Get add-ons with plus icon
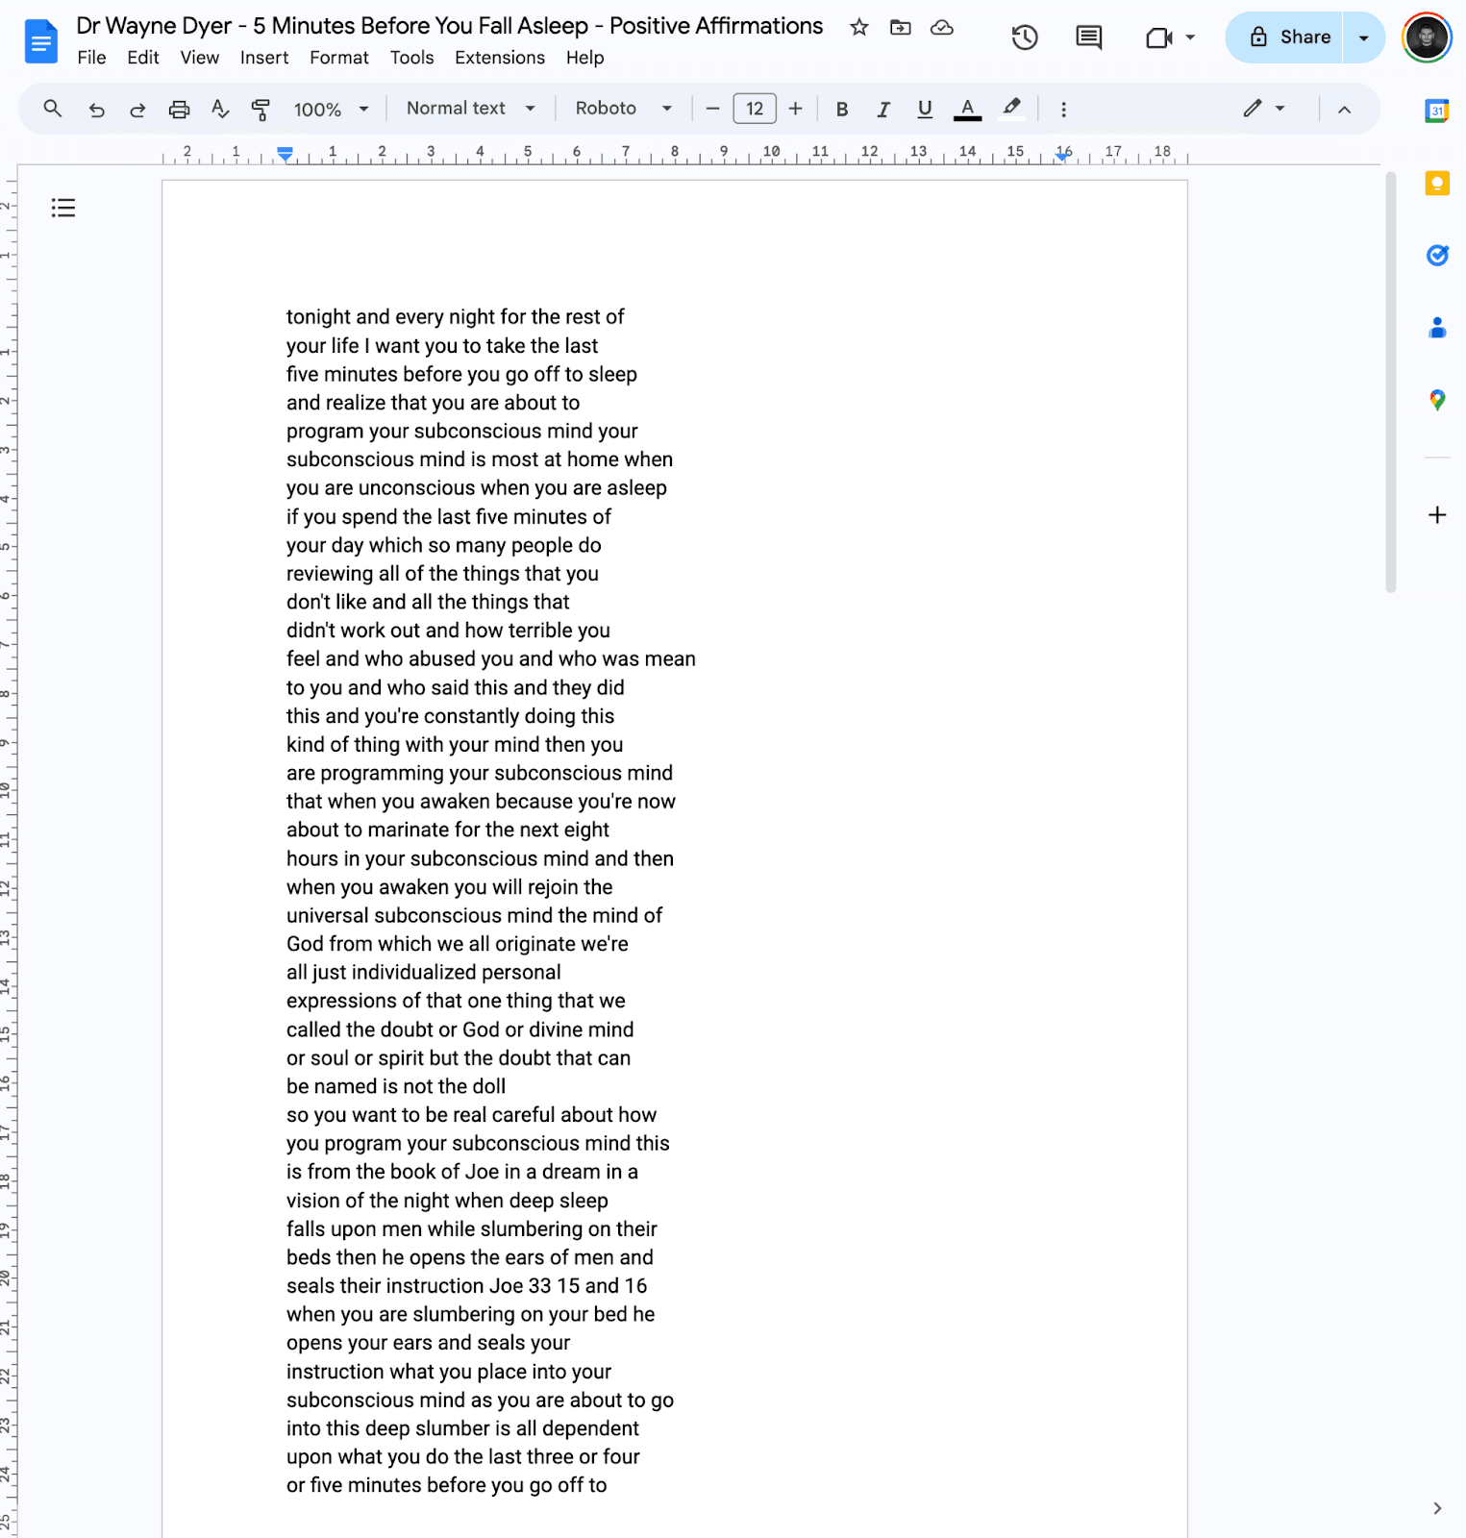1466x1538 pixels. 1437,515
